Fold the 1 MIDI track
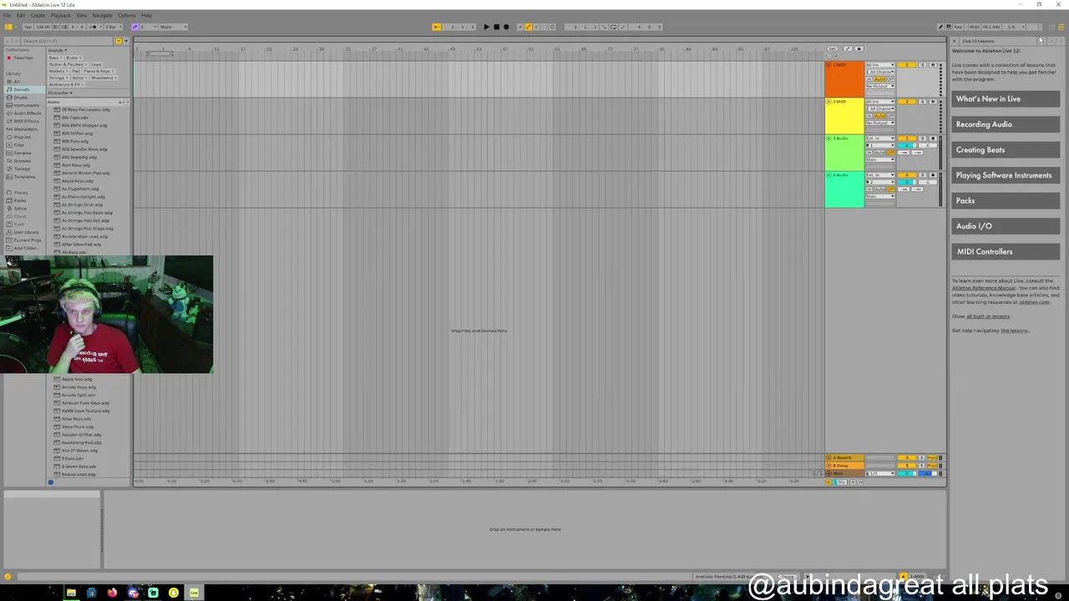 pyautogui.click(x=828, y=65)
